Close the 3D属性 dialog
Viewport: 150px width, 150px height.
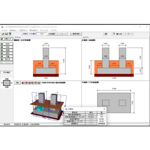(104, 109)
